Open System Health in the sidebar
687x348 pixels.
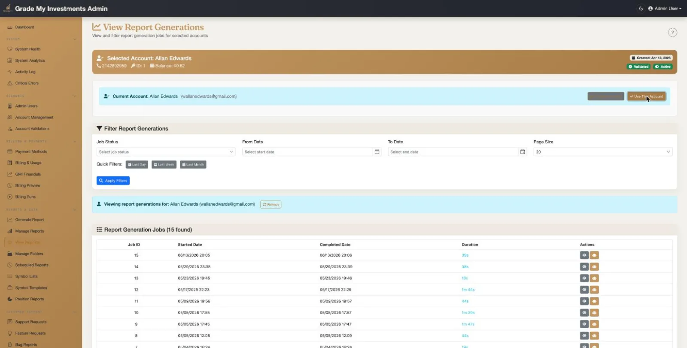[x=28, y=49]
